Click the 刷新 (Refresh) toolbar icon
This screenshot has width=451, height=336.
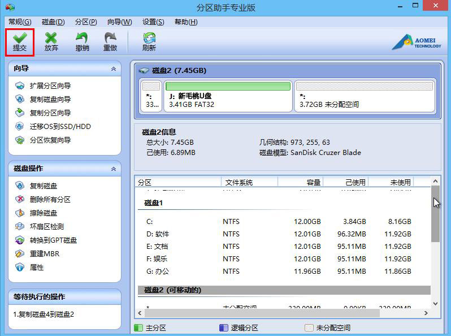pos(149,38)
